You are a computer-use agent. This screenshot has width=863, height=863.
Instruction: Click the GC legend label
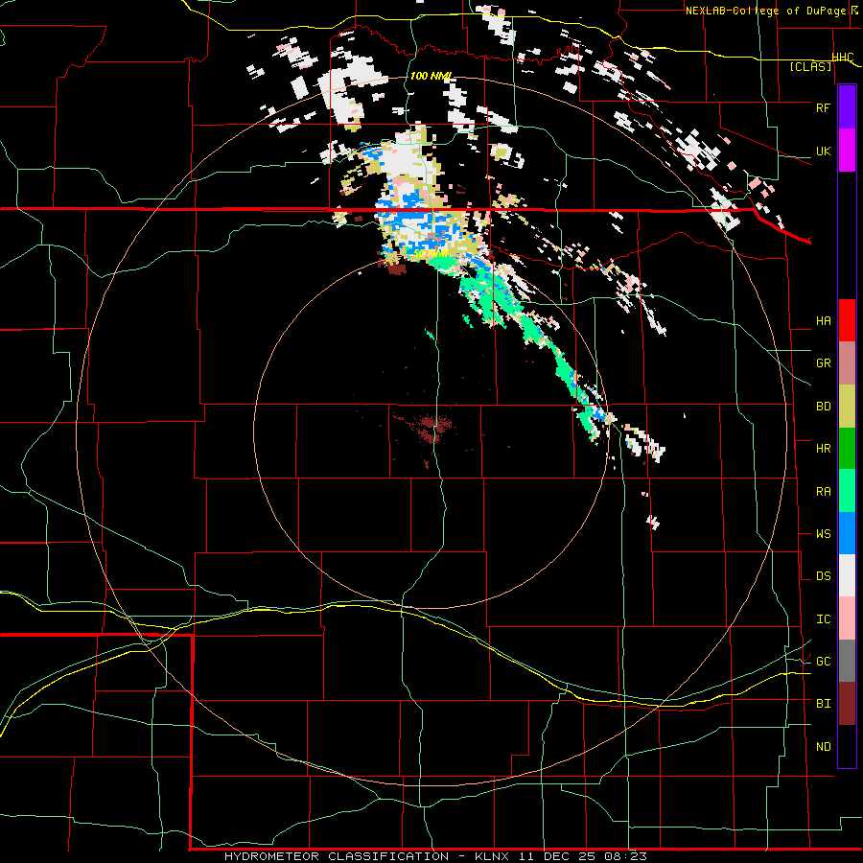[x=823, y=662]
